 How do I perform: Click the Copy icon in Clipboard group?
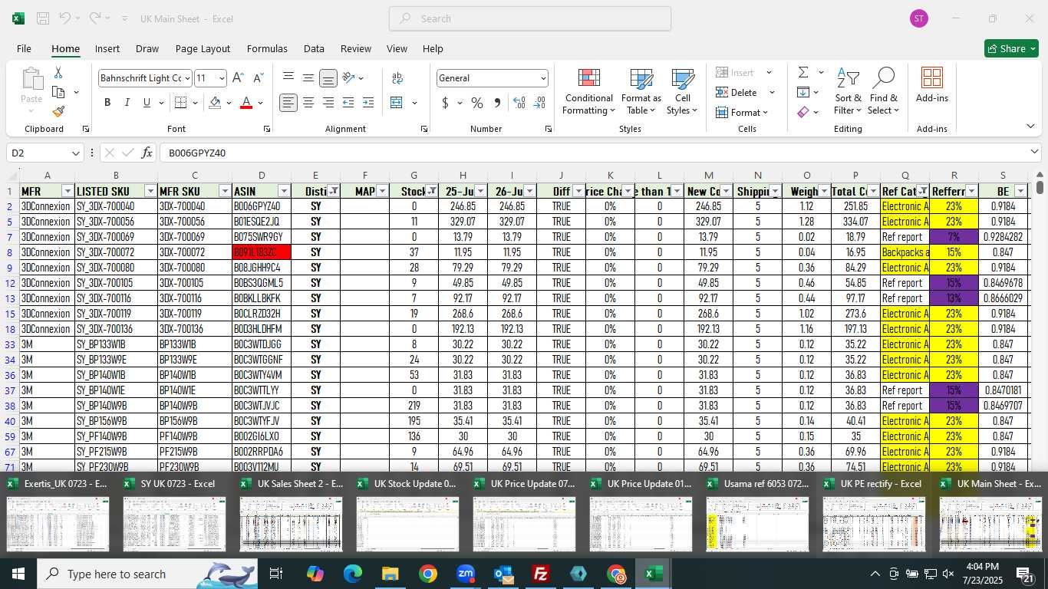(x=58, y=92)
